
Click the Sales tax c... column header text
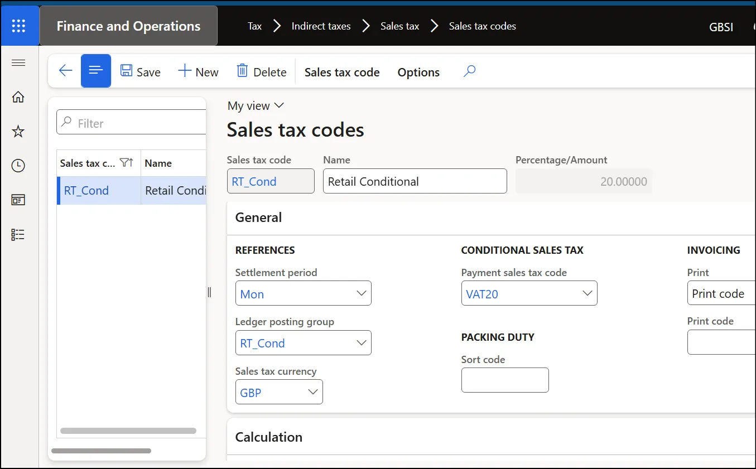pos(88,163)
